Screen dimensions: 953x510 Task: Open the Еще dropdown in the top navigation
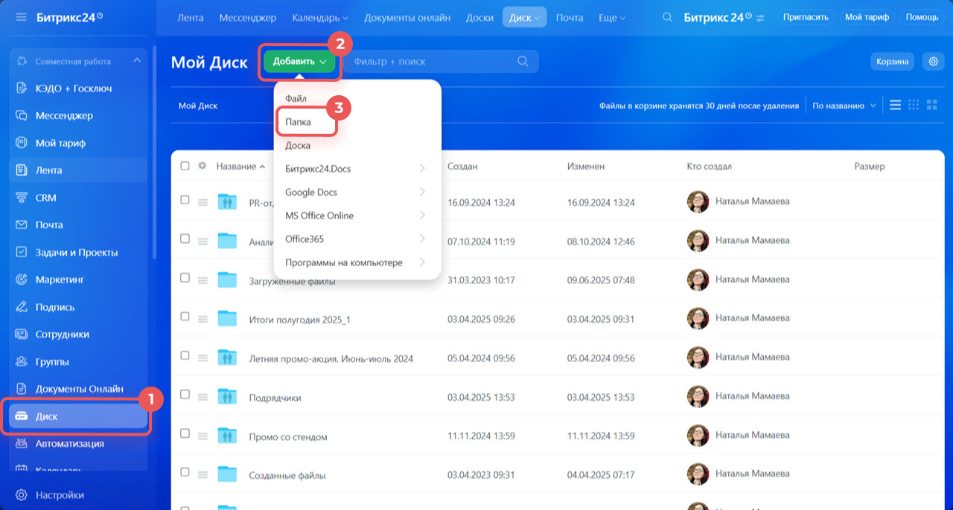pos(612,17)
